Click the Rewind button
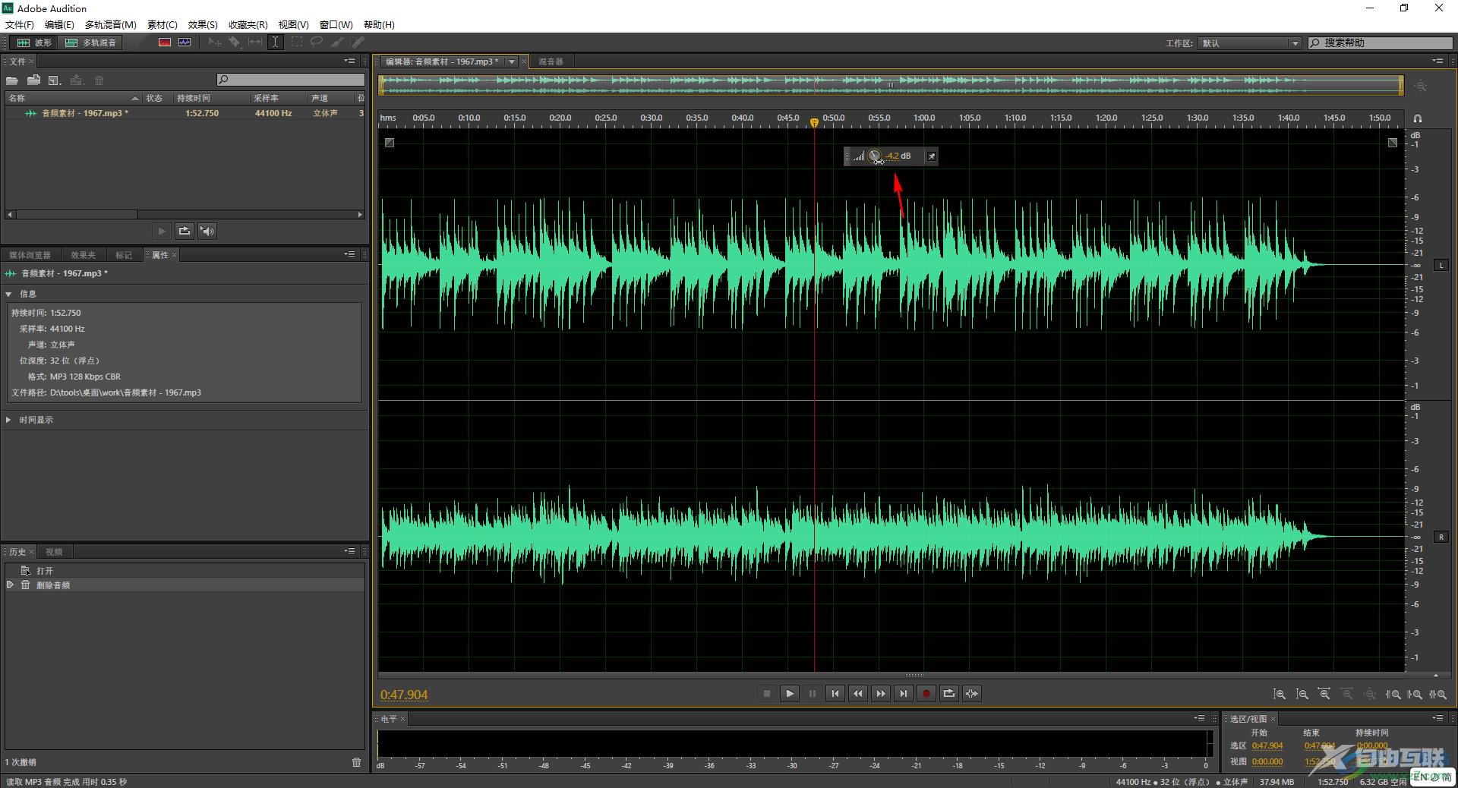The image size is (1458, 788). pos(858,693)
